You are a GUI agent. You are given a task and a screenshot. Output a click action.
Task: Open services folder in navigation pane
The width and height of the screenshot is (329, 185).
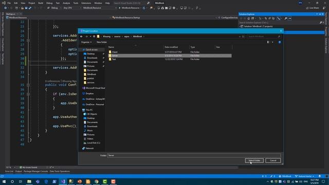pyautogui.click(x=90, y=83)
